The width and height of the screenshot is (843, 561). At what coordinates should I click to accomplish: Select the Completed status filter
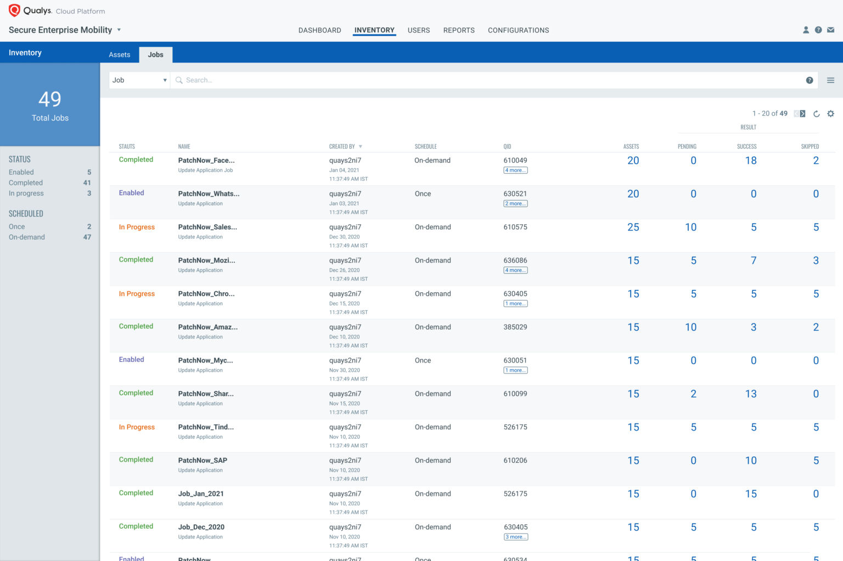[25, 183]
